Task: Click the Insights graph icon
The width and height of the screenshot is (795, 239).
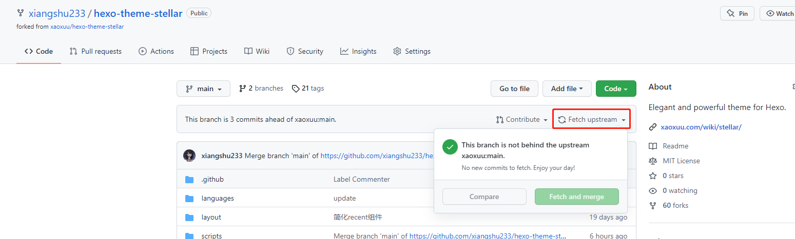Action: (x=344, y=51)
